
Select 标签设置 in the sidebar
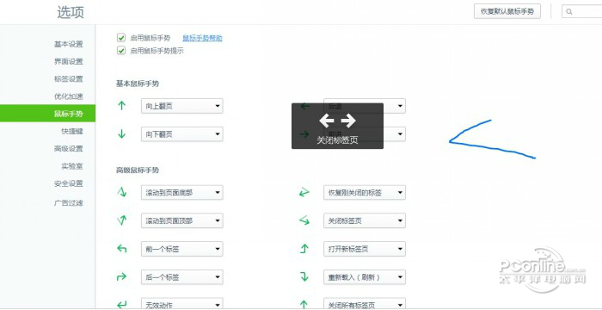[x=68, y=79]
